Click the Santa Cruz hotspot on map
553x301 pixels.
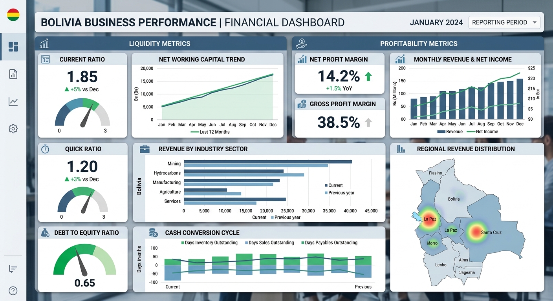point(476,232)
